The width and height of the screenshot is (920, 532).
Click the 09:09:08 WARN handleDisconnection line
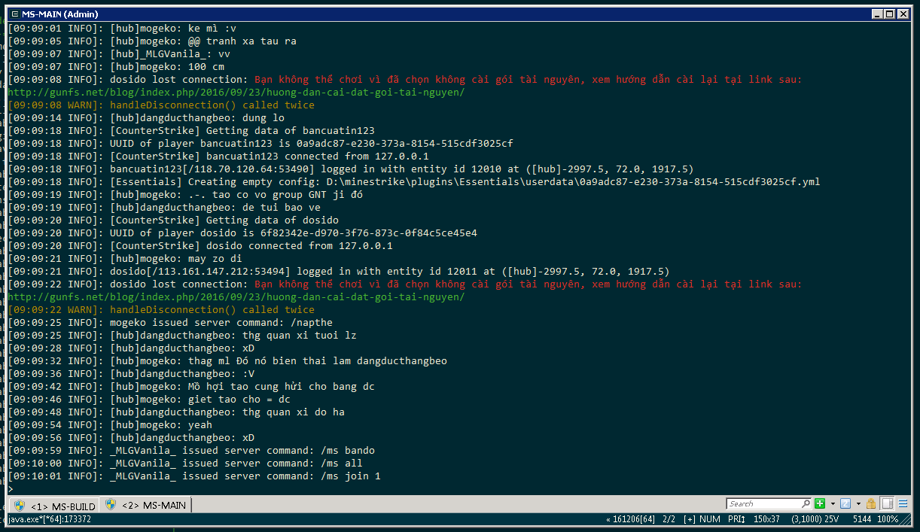click(161, 105)
